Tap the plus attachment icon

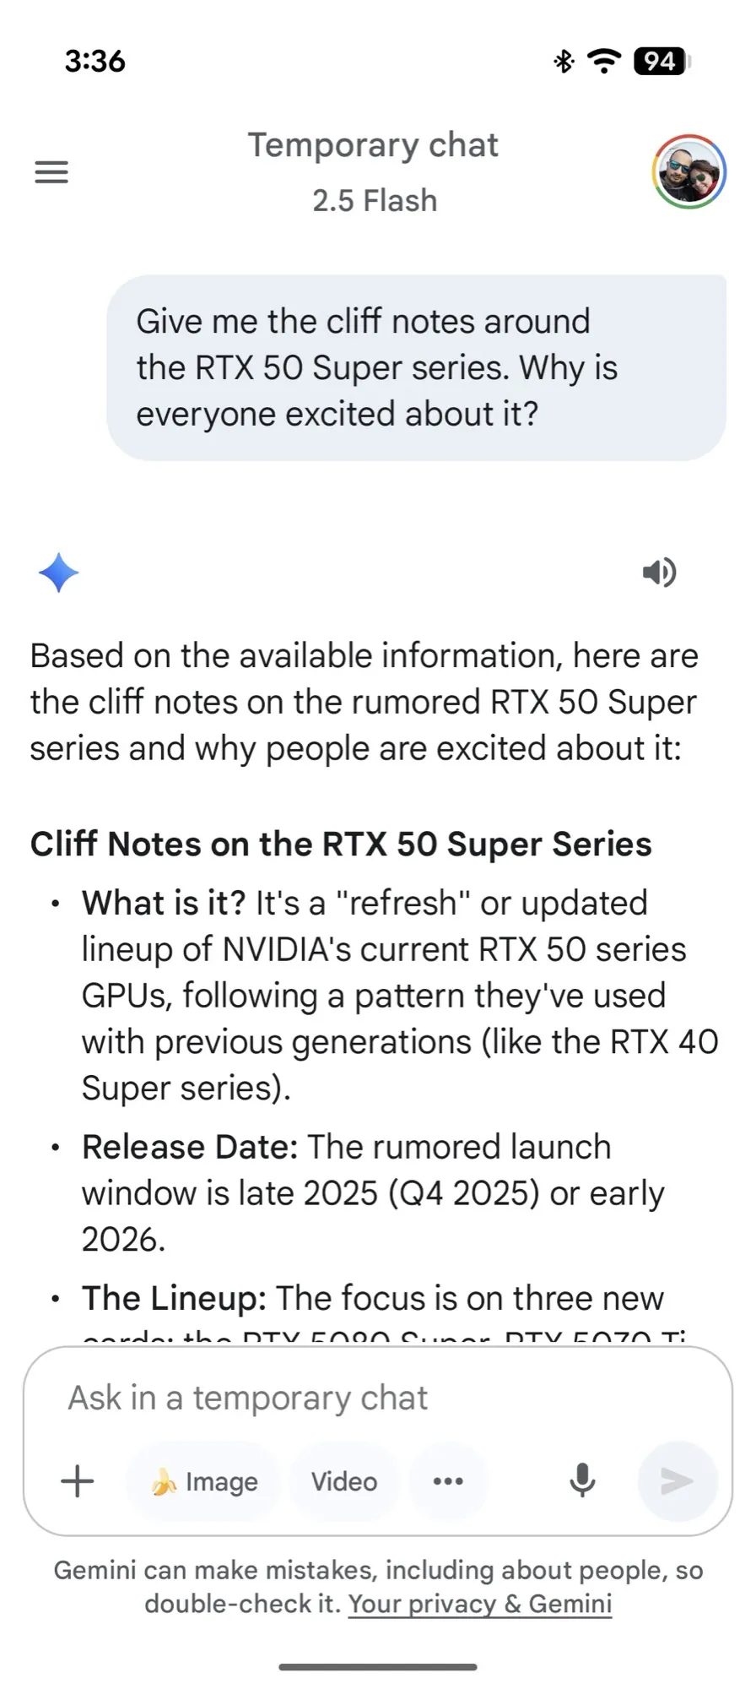point(77,1481)
